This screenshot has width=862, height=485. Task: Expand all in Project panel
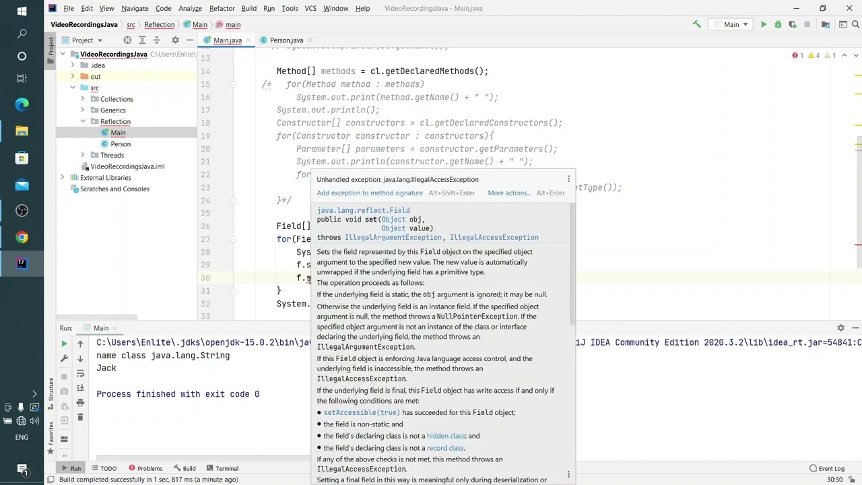tap(142, 40)
